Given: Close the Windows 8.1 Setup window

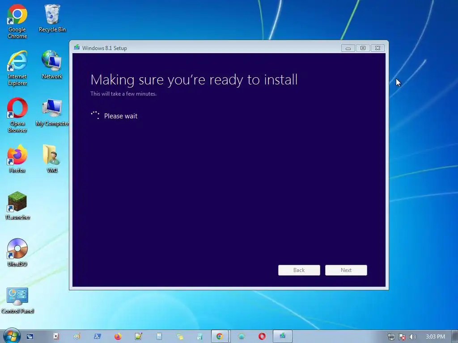Looking at the screenshot, I should click(377, 48).
